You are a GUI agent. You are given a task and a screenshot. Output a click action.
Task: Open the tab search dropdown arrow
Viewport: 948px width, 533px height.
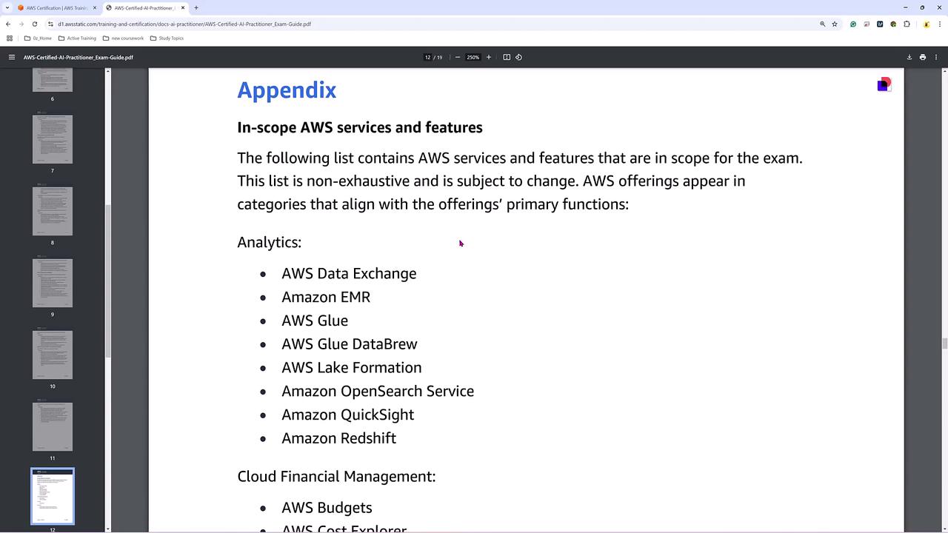7,7
